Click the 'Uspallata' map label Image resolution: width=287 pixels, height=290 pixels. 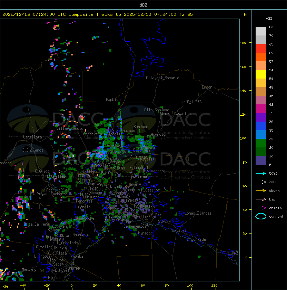coord(32,137)
